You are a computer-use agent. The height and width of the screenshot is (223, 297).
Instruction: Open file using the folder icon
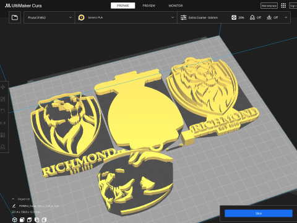[x=15, y=17]
